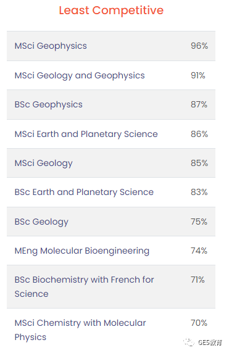Image resolution: width=229 pixels, height=353 pixels.
Task: Open MSci Earth and Planetary Science entry
Action: coord(86,134)
